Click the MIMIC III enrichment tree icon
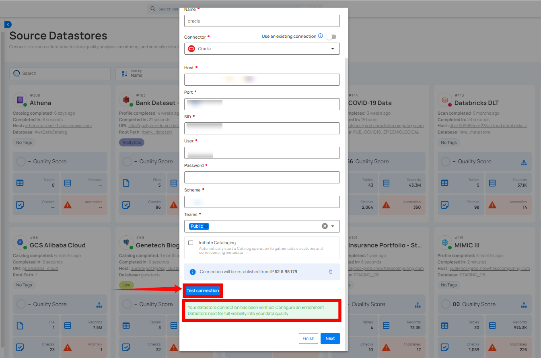 524,305
